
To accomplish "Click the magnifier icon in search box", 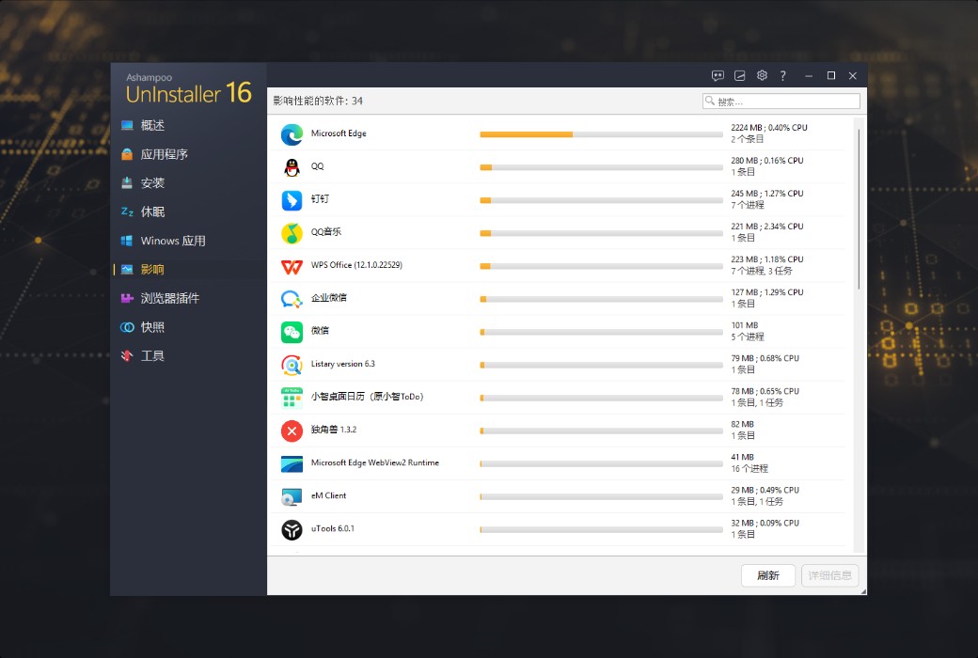I will coord(710,101).
